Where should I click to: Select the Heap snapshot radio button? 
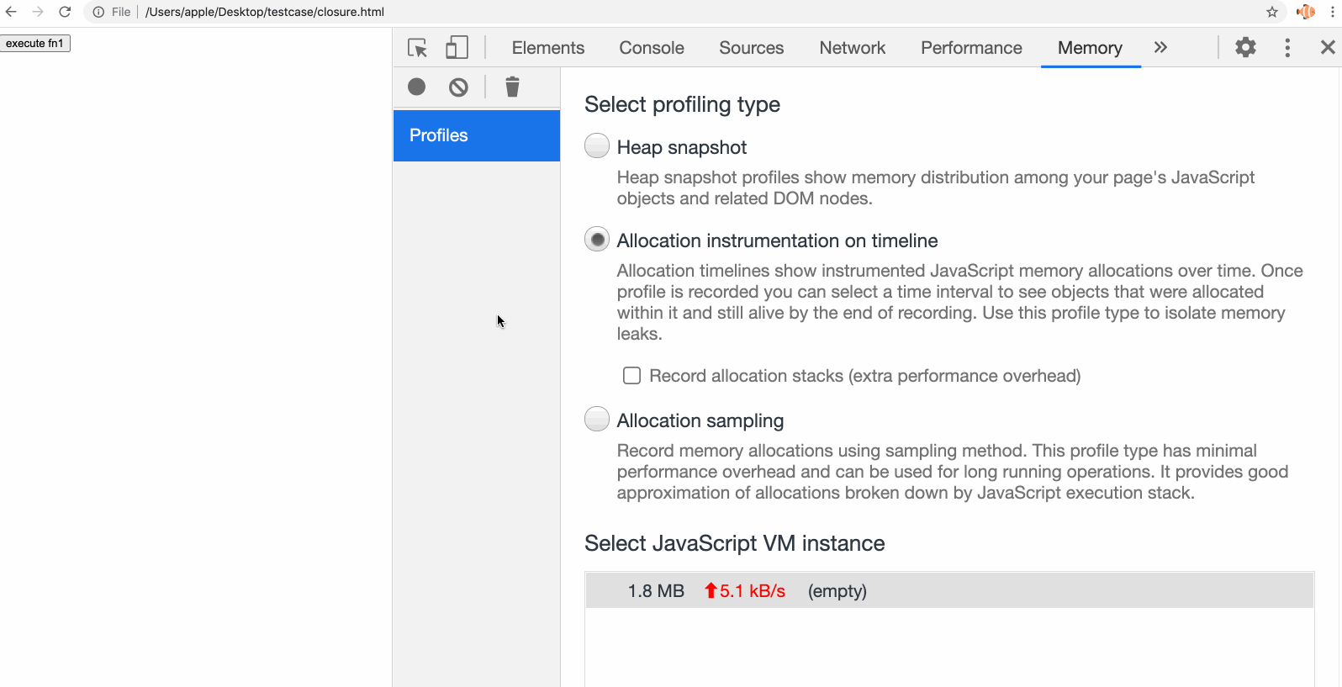(597, 146)
